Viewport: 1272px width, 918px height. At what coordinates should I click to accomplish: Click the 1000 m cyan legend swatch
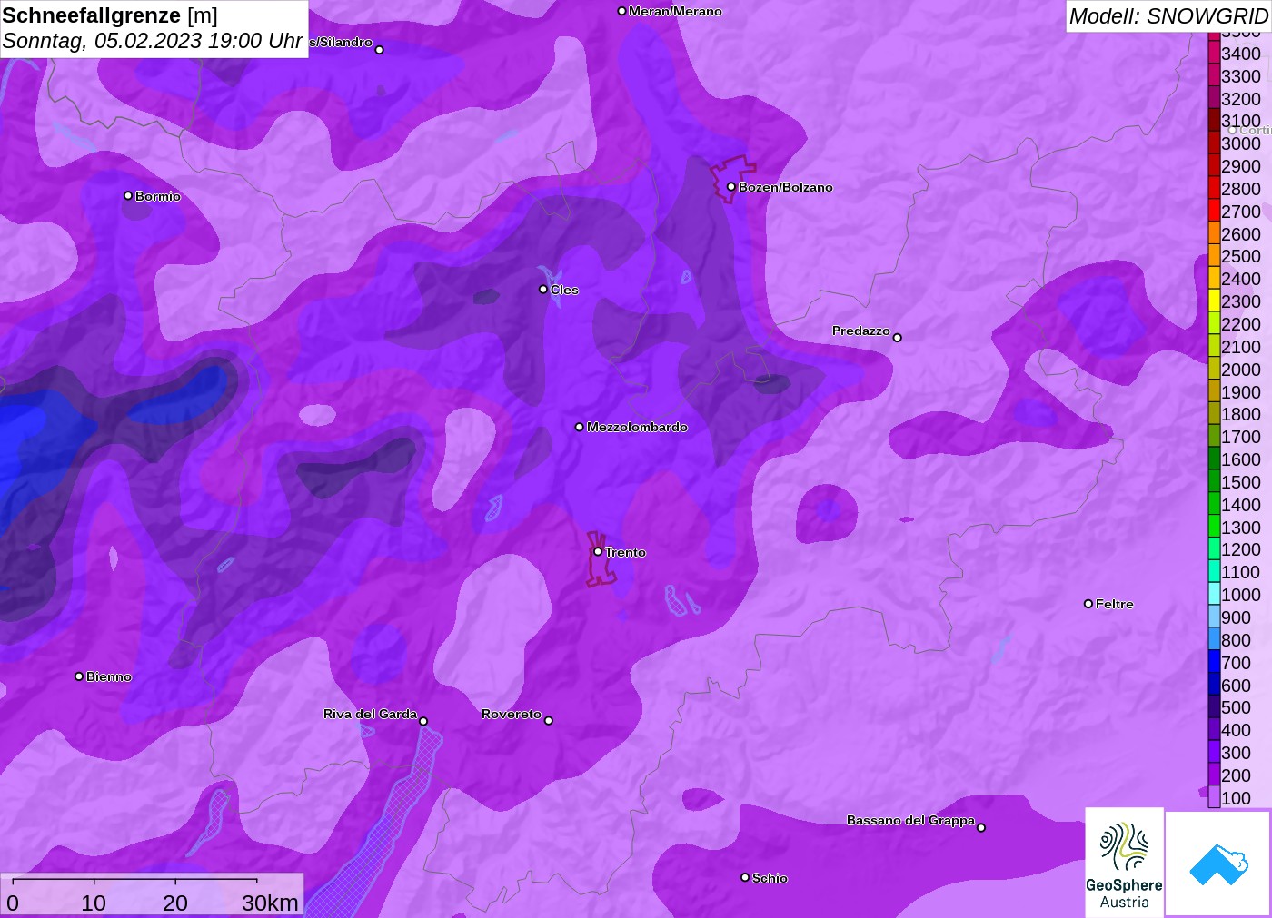tap(1214, 595)
